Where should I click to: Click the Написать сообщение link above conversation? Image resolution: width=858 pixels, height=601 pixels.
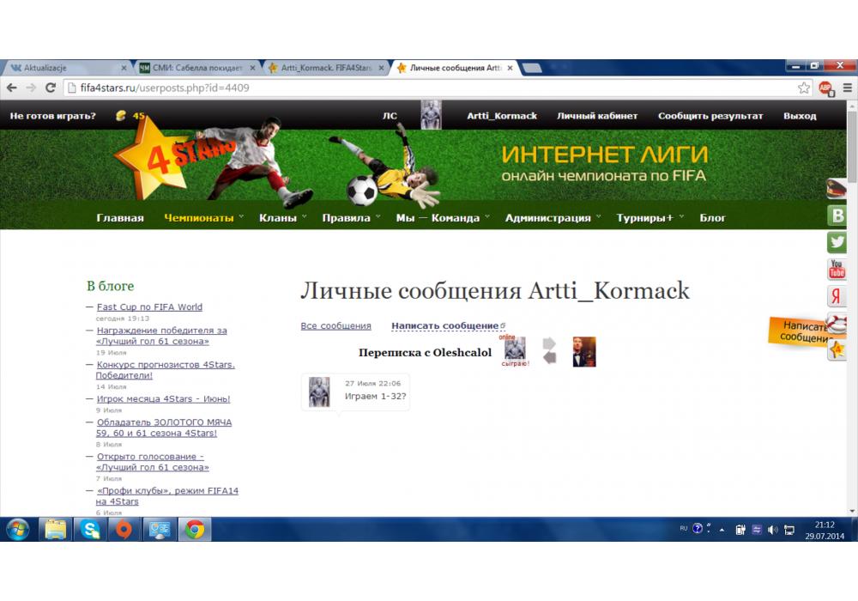(x=445, y=326)
